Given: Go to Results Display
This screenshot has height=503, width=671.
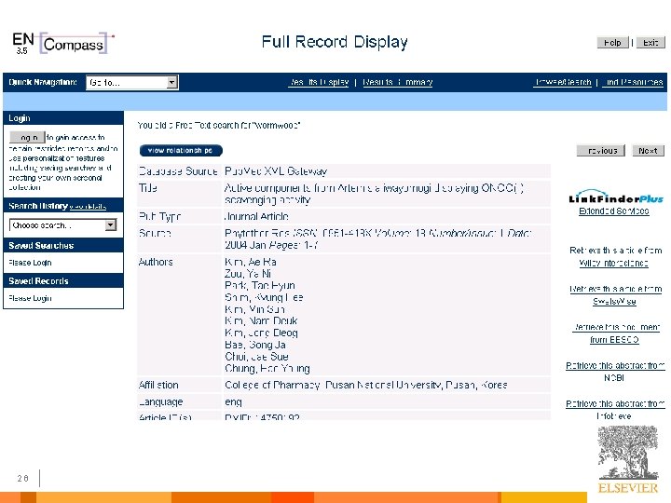Looking at the screenshot, I should click(320, 82).
